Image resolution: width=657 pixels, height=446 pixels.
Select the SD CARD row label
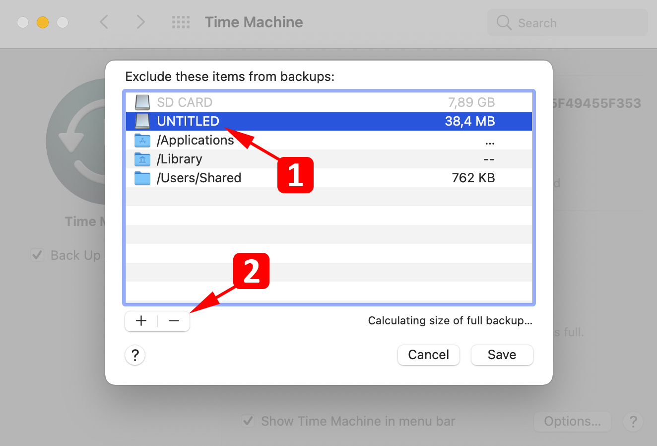[x=185, y=102]
